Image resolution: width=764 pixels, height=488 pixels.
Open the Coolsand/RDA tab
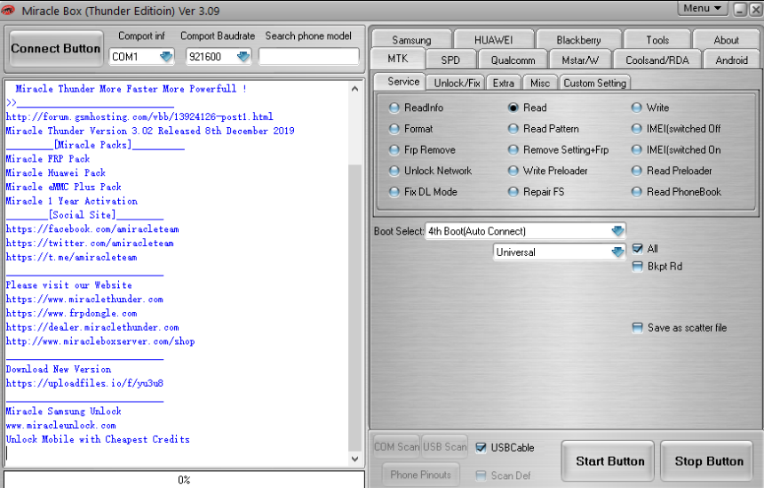click(657, 60)
